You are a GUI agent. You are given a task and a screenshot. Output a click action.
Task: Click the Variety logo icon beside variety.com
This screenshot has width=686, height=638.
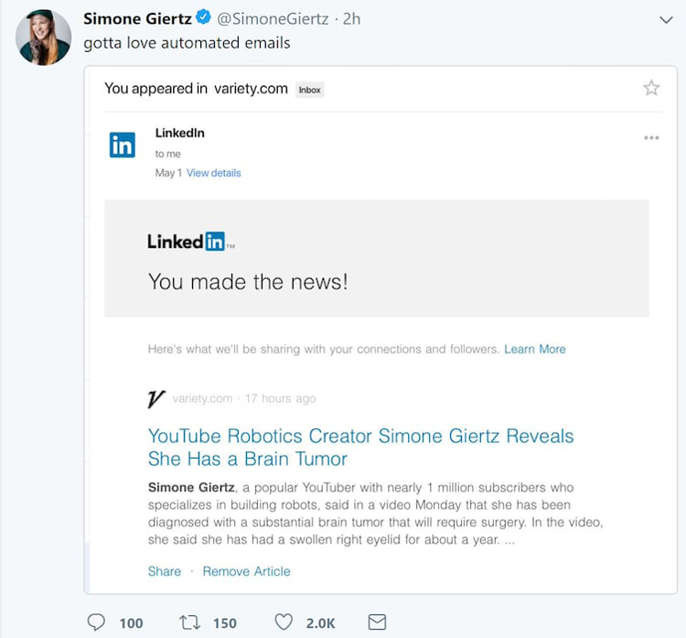click(156, 399)
